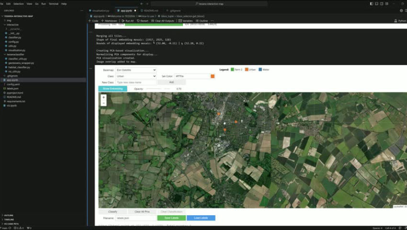Run All notebook cells
This screenshot has width=407, height=230.
tap(127, 21)
